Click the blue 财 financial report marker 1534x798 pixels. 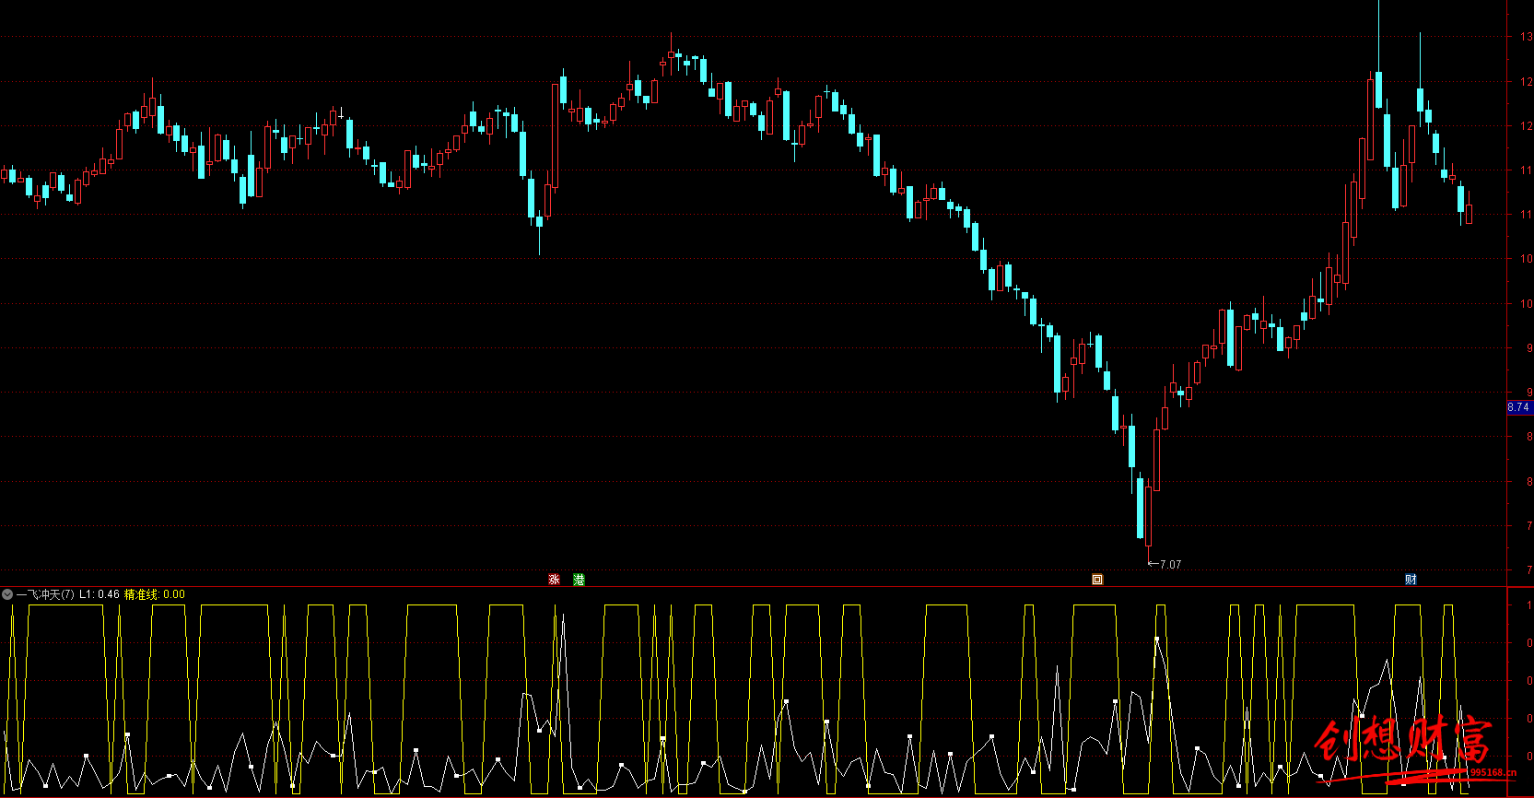point(1411,580)
